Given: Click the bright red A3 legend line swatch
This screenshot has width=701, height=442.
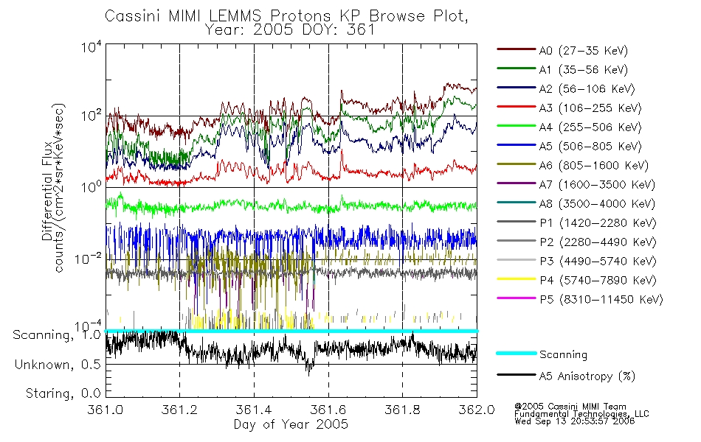Looking at the screenshot, I should (x=517, y=106).
